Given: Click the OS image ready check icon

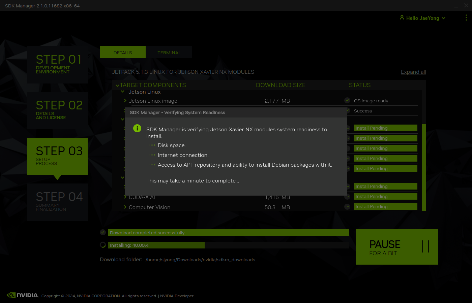Looking at the screenshot, I should click(x=347, y=100).
